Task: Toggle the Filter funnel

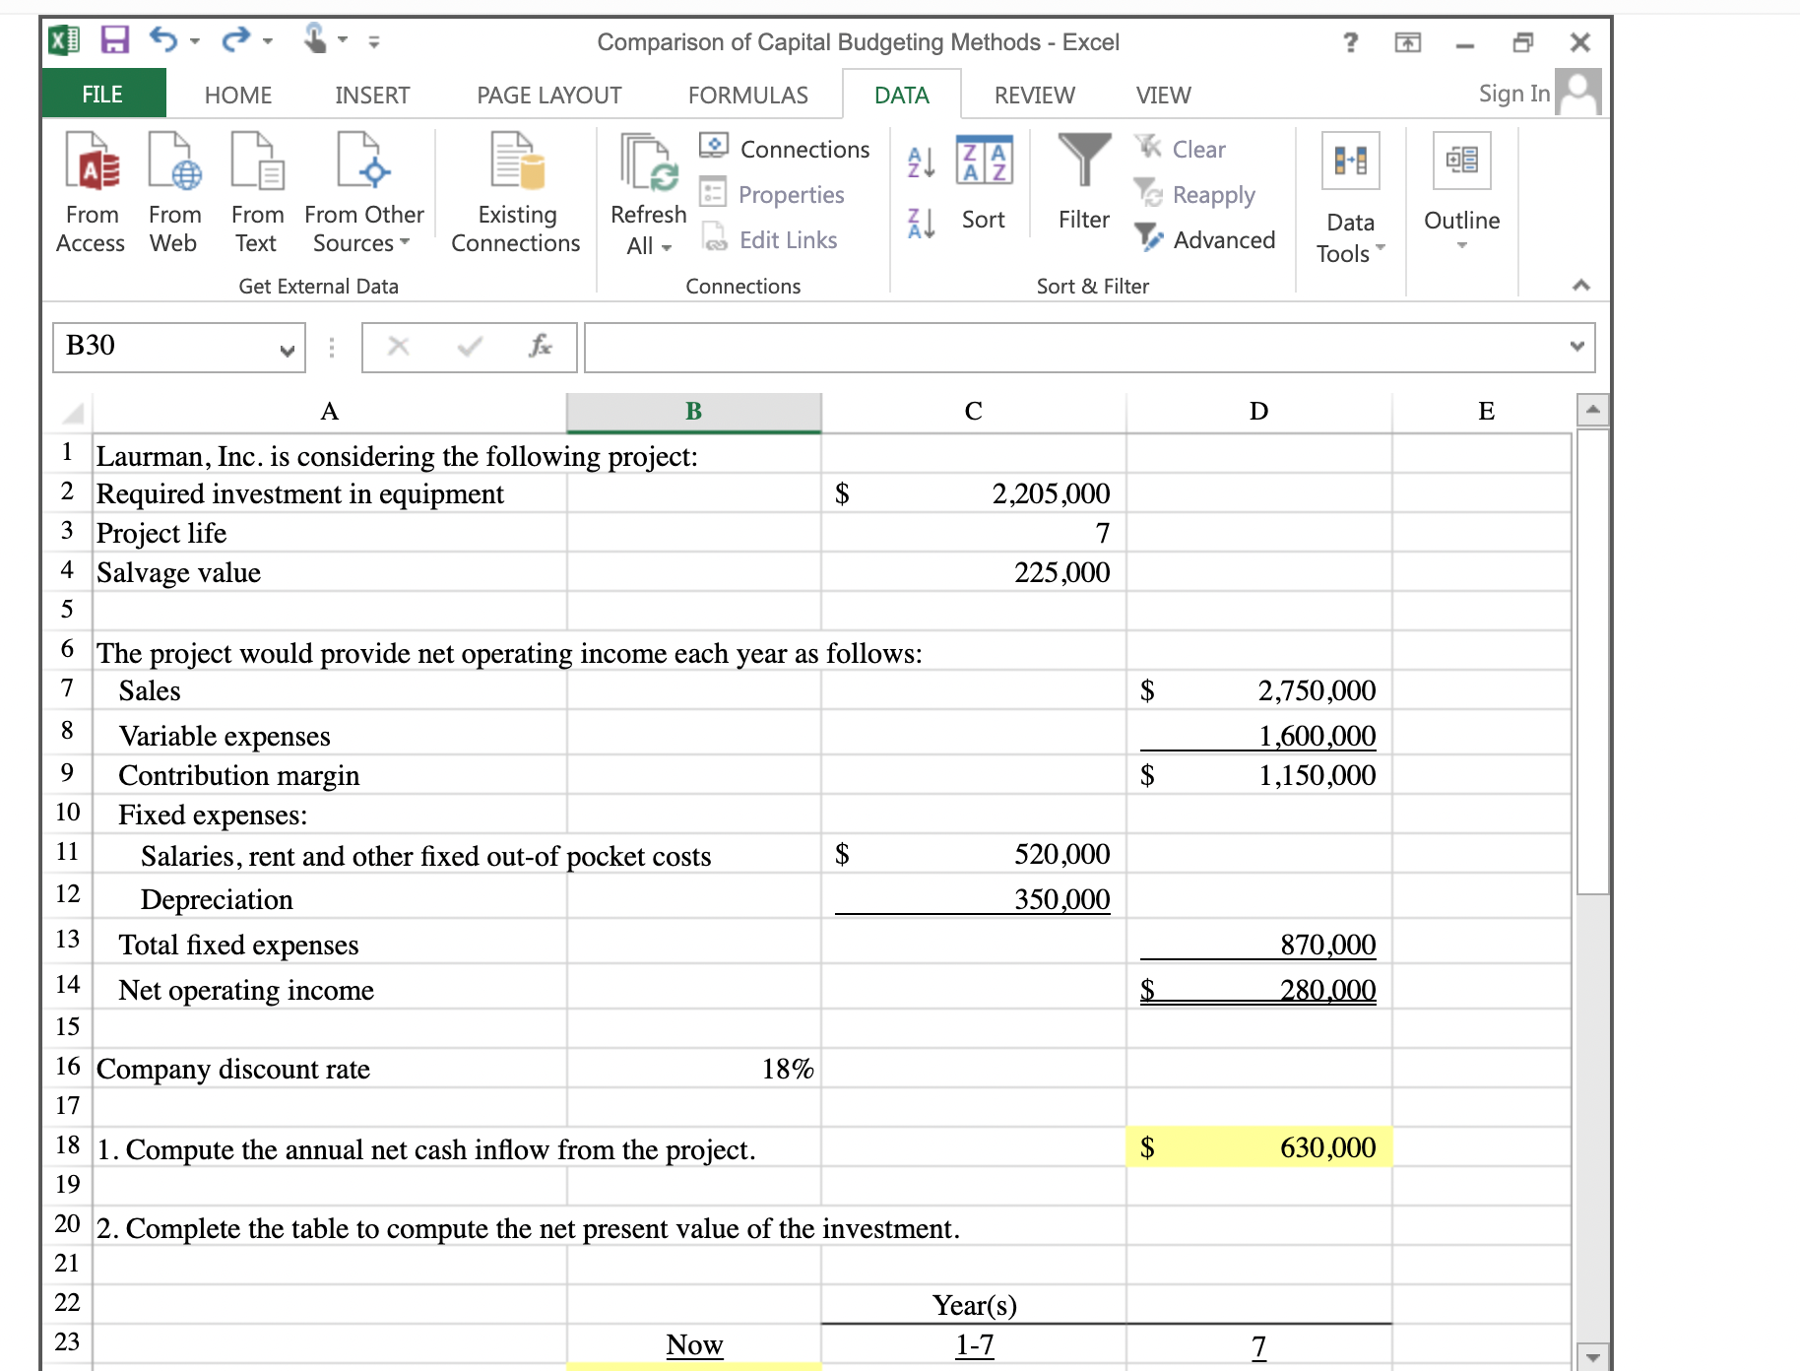Action: [1084, 184]
